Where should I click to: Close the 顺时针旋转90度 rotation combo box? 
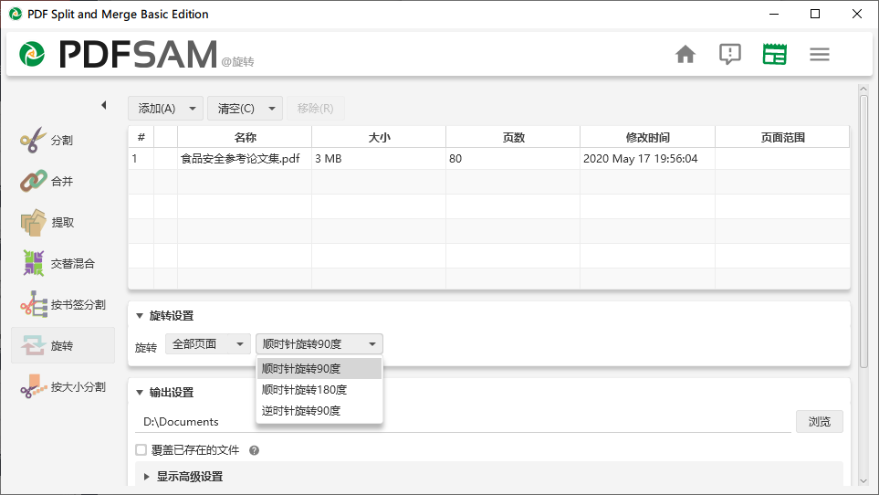319,343
